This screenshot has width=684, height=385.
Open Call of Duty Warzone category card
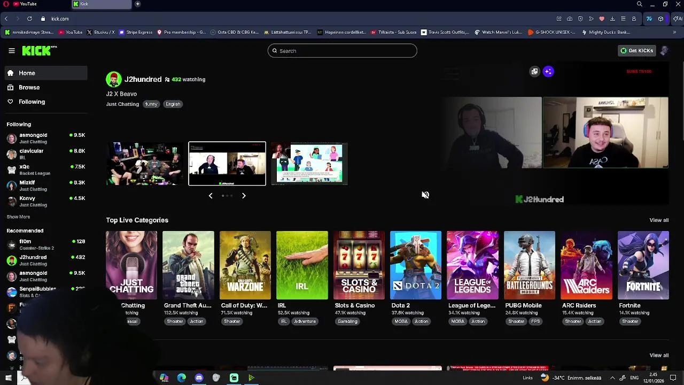point(245,265)
